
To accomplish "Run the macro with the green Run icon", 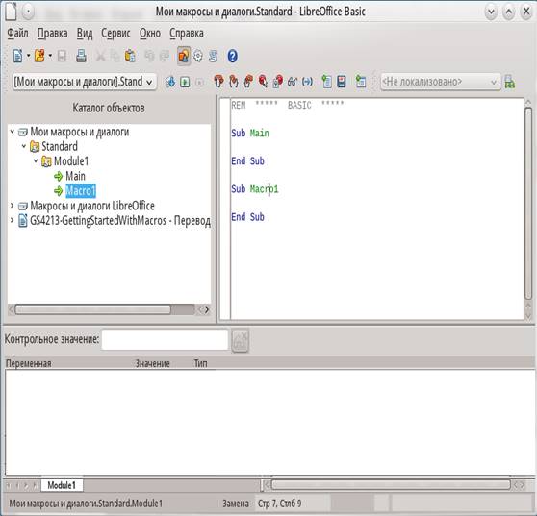I will point(185,82).
